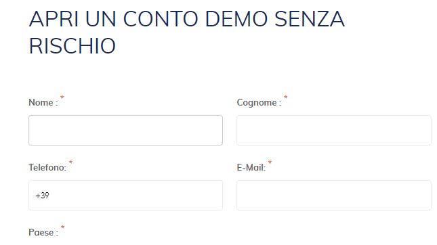Click the word DEMO in the heading

(x=236, y=19)
